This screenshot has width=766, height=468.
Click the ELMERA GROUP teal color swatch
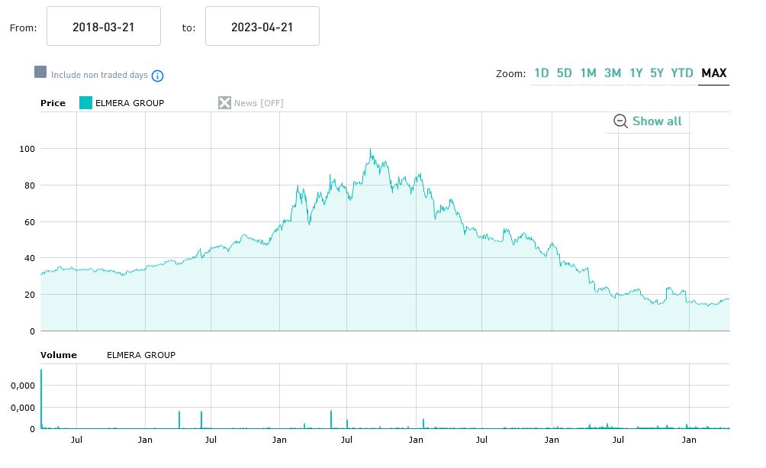tap(85, 103)
